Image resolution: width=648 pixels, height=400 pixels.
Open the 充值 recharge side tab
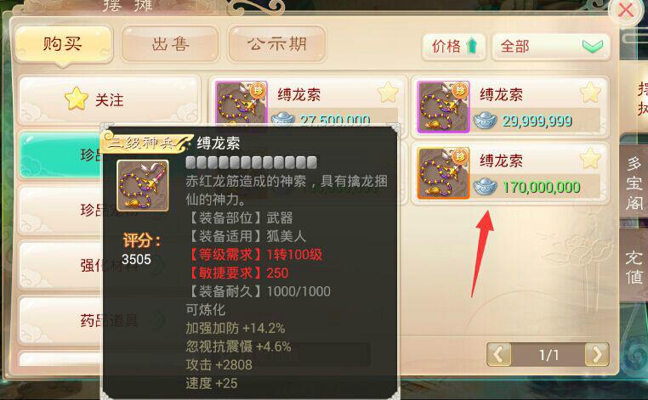tap(634, 267)
